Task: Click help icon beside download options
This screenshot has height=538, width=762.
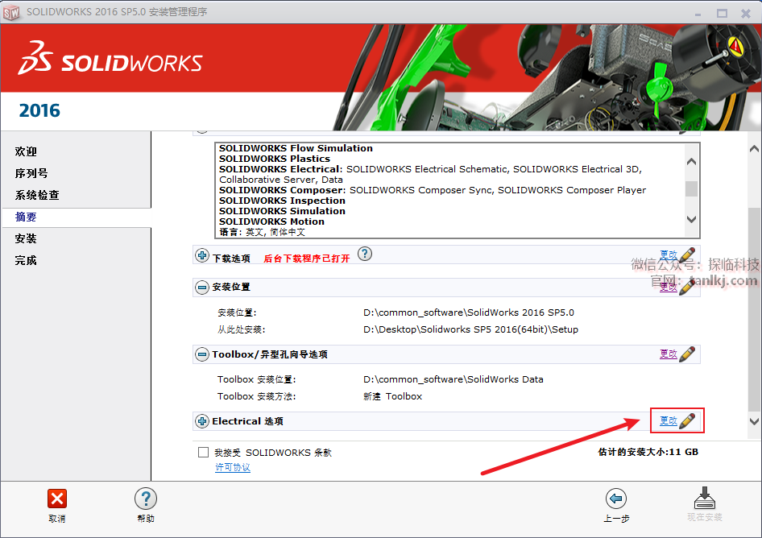Action: point(365,255)
